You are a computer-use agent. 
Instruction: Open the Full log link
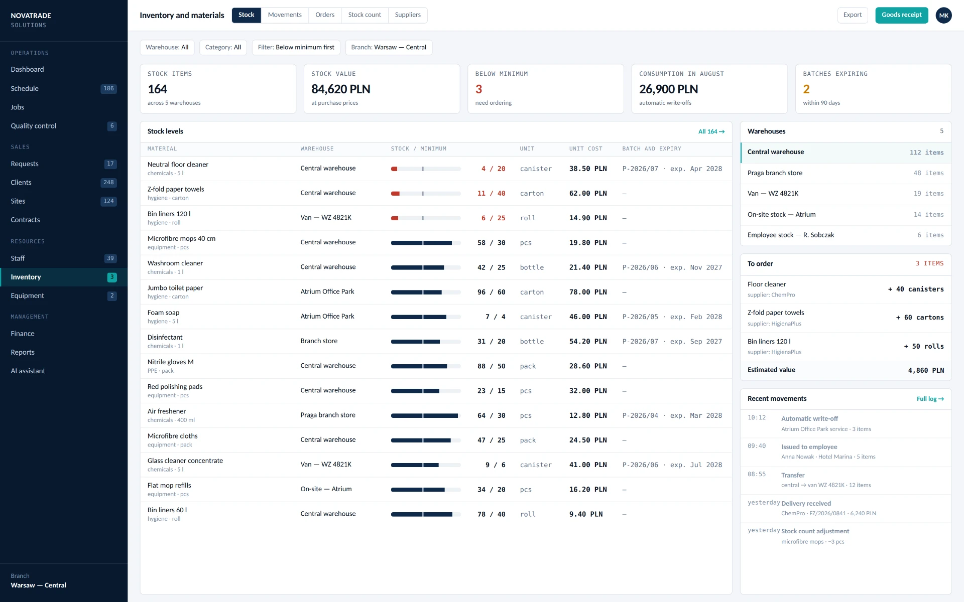click(930, 399)
